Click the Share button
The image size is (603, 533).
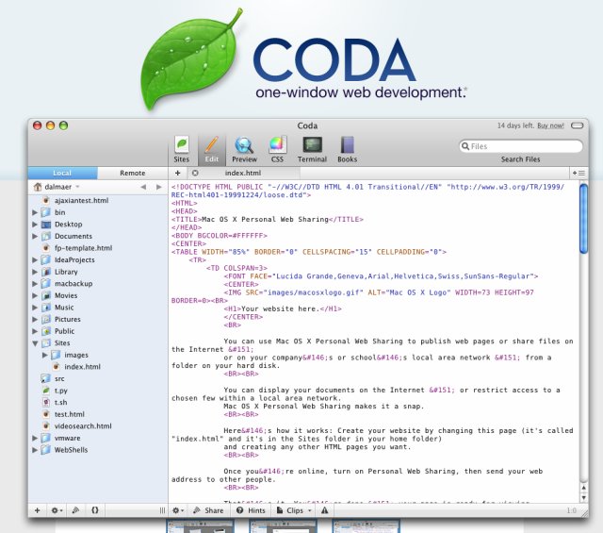pyautogui.click(x=208, y=510)
